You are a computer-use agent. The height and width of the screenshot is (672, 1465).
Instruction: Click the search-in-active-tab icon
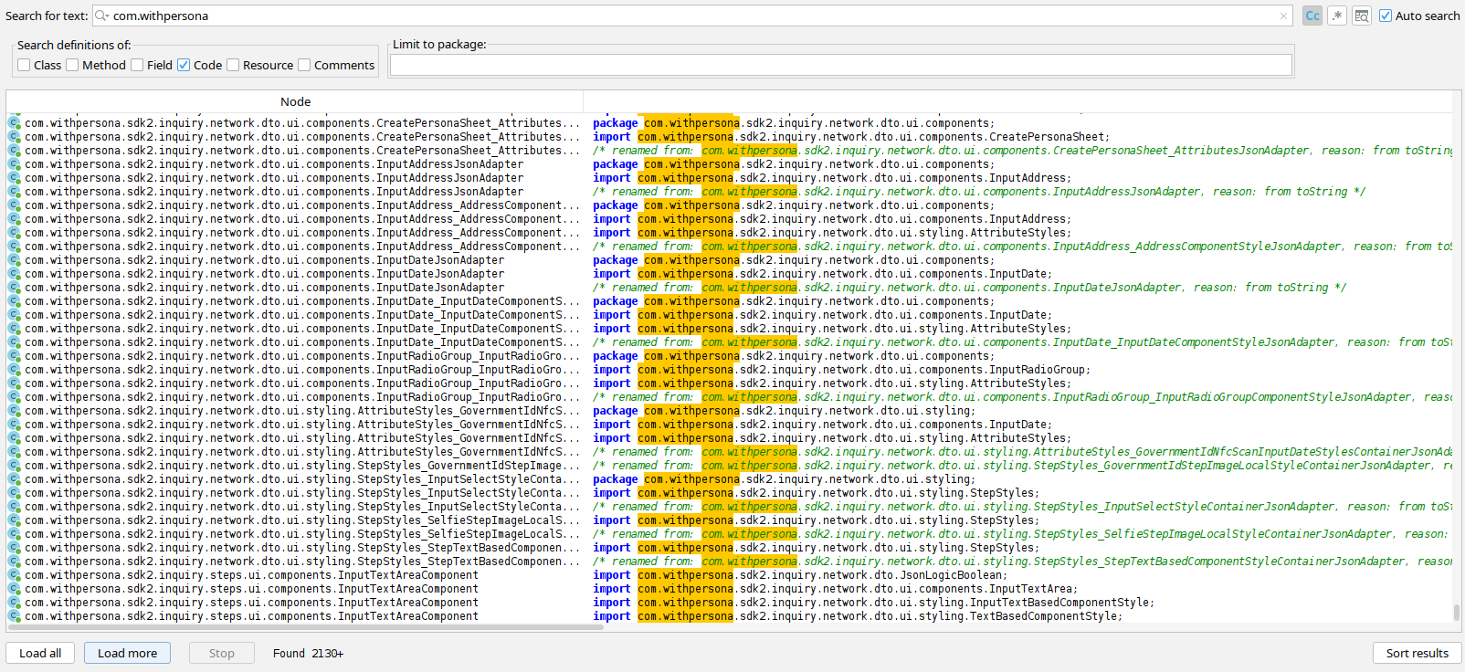pyautogui.click(x=1362, y=16)
